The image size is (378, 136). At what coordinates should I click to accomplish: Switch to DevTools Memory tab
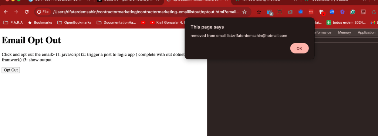[344, 32]
